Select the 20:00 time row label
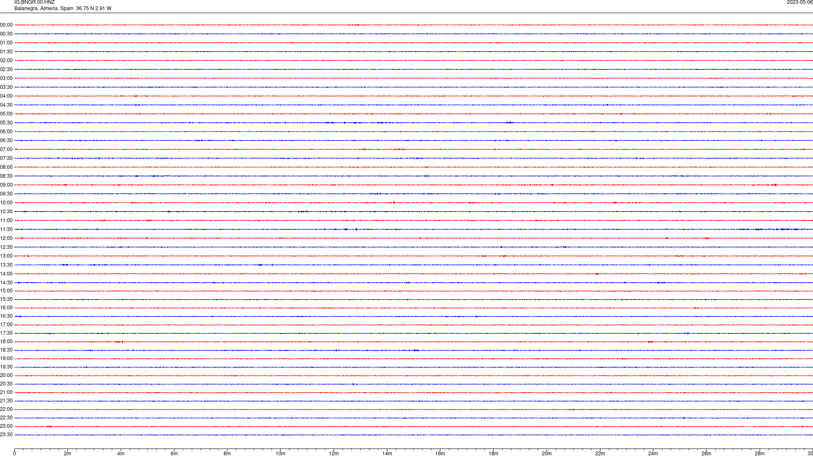 coord(6,375)
